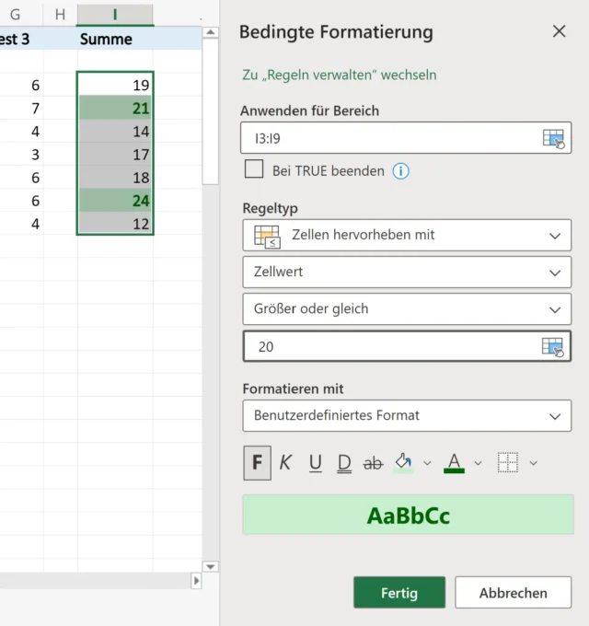Click the 'Fertig' button
589x626 pixels.
pos(399,593)
